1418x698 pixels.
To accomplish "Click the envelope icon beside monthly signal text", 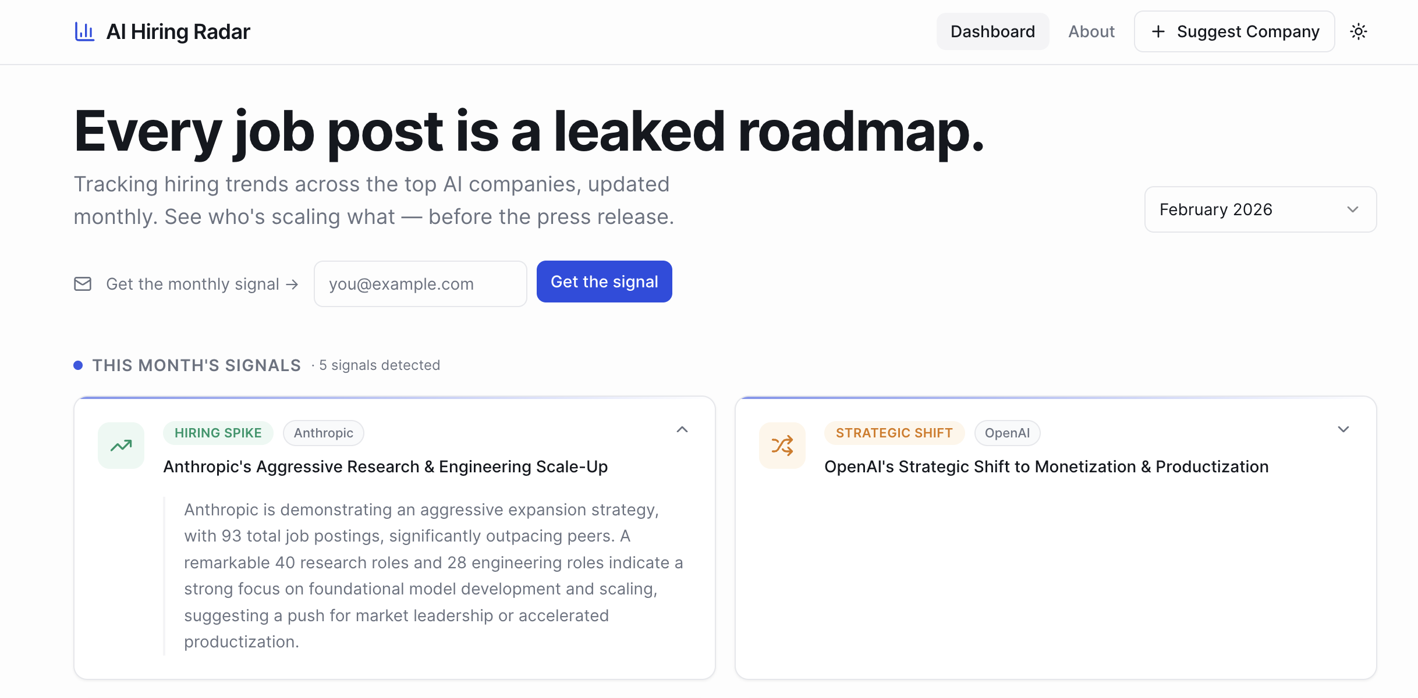I will pyautogui.click(x=83, y=284).
